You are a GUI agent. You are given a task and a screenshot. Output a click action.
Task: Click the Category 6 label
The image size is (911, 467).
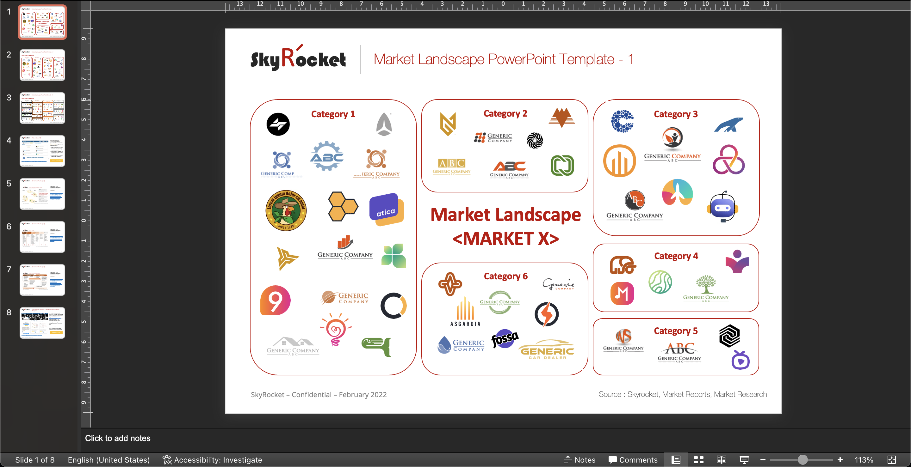click(x=506, y=276)
